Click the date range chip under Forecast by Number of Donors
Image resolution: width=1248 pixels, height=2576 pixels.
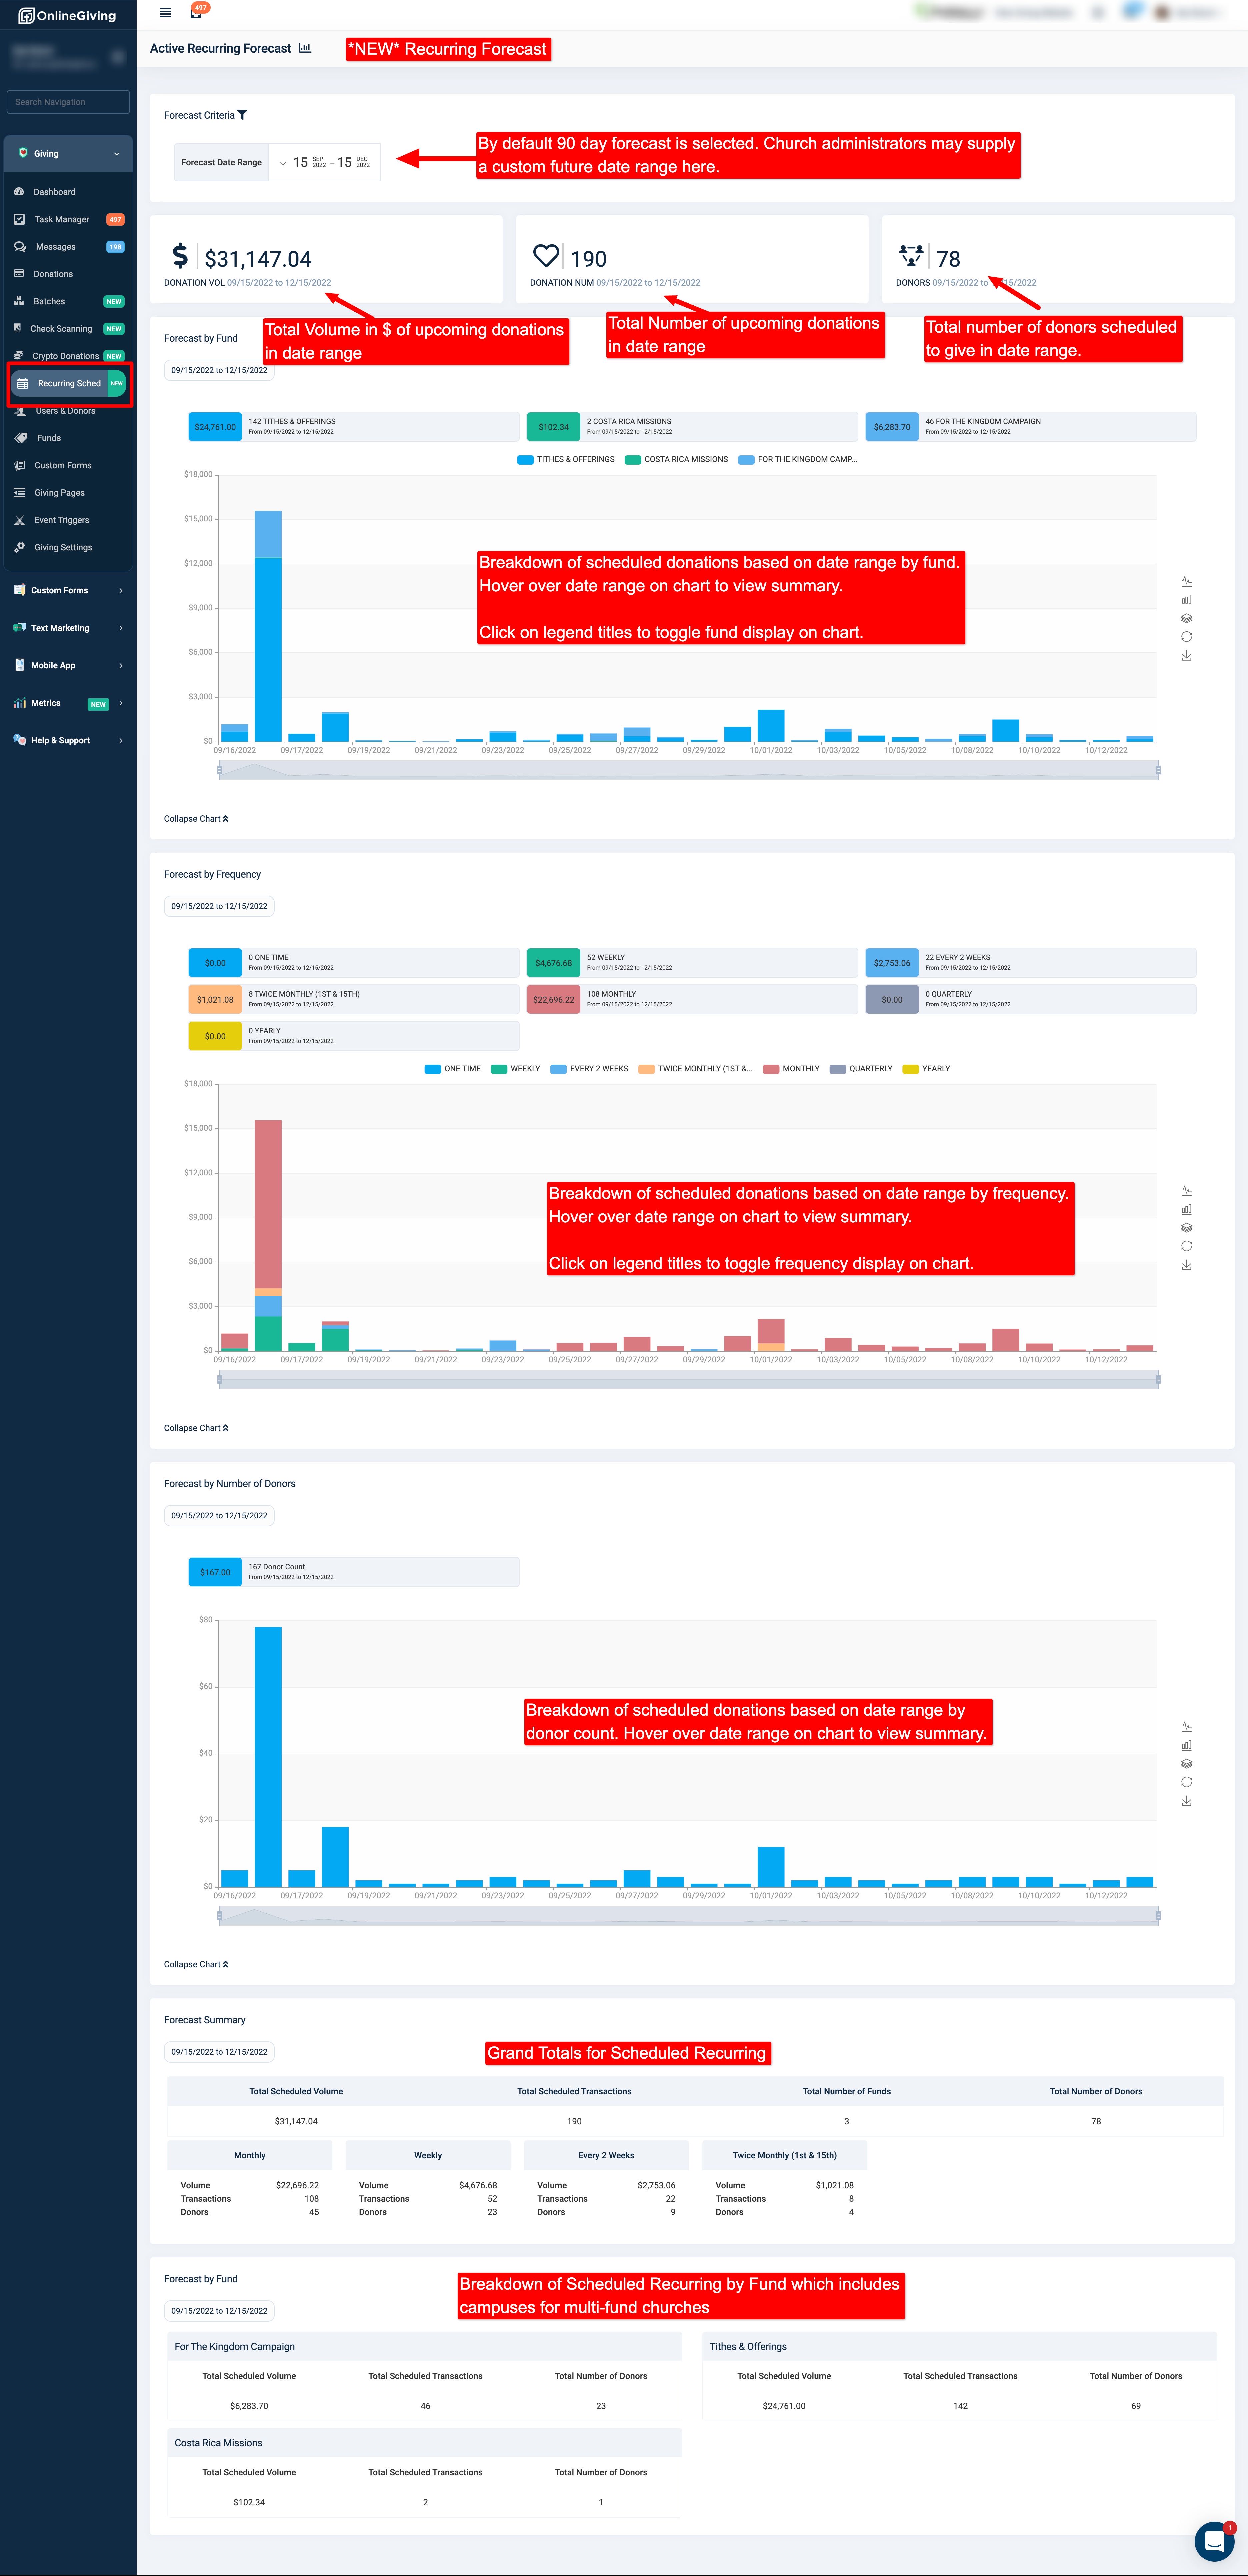pyautogui.click(x=219, y=1516)
